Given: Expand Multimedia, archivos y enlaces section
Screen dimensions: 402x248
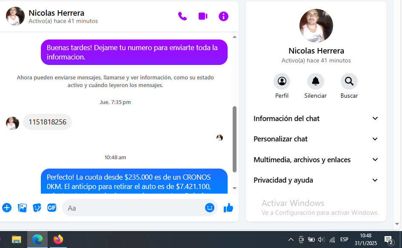Looking at the screenshot, I should click(x=316, y=160).
